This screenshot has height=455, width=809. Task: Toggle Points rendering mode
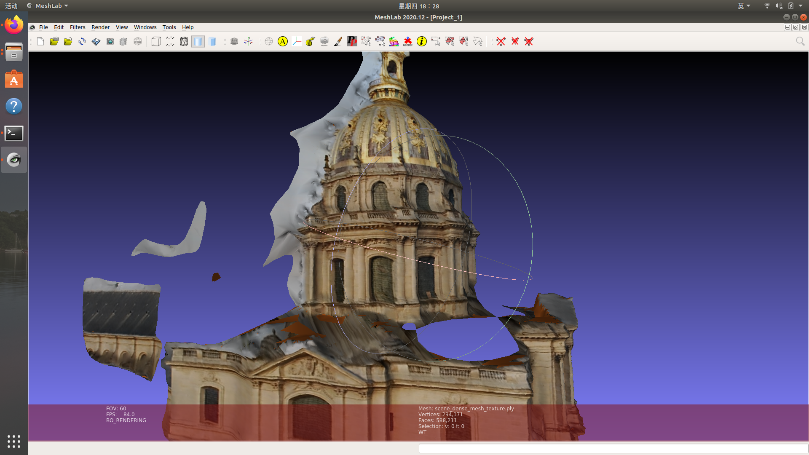click(x=170, y=41)
